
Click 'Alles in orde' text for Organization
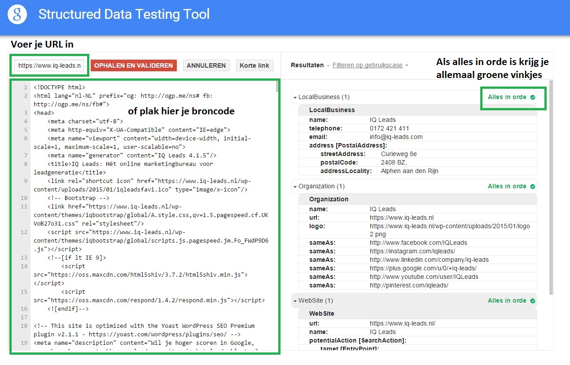[507, 186]
